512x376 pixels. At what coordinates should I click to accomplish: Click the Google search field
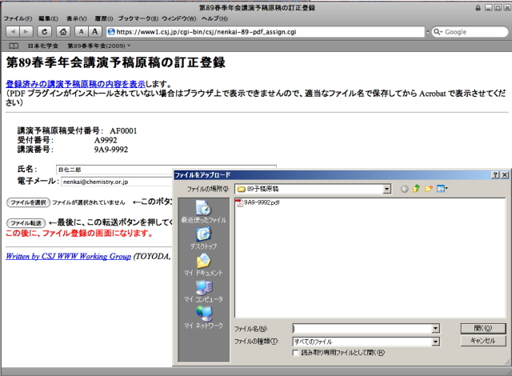[x=470, y=32]
